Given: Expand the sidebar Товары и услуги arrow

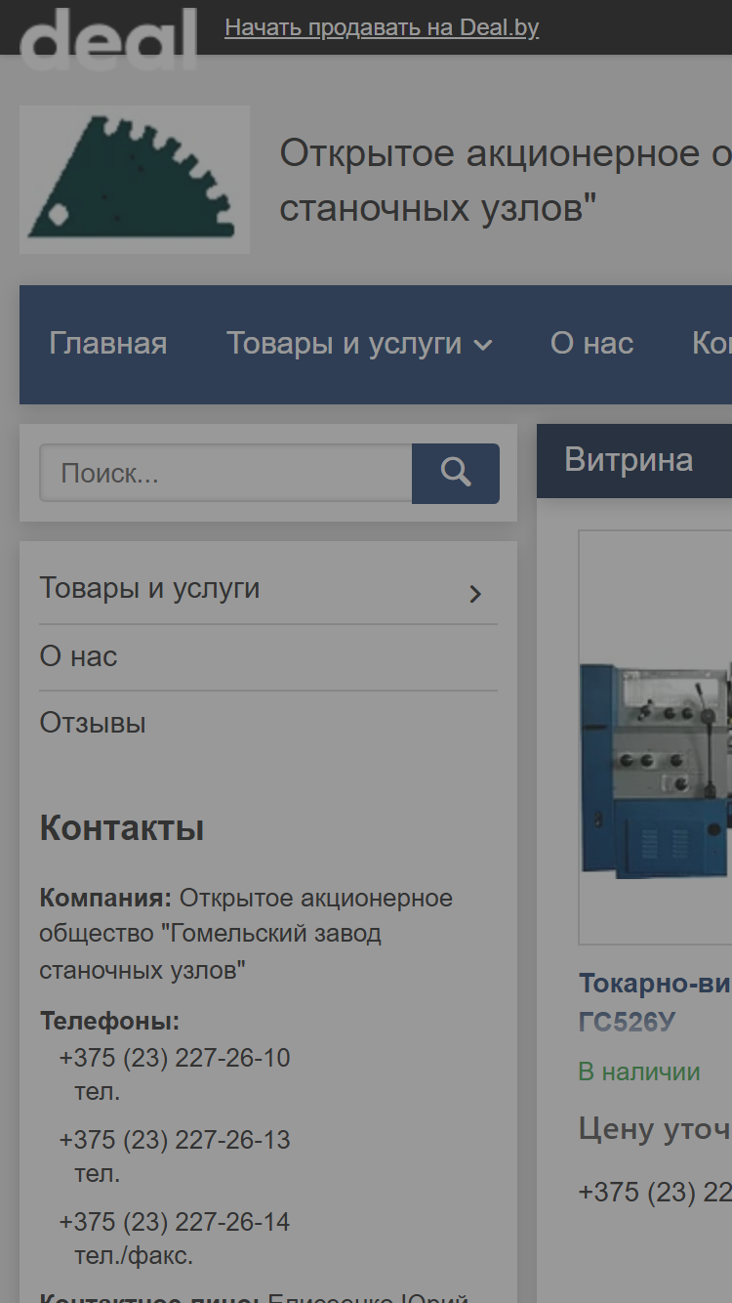Looking at the screenshot, I should pyautogui.click(x=475, y=594).
